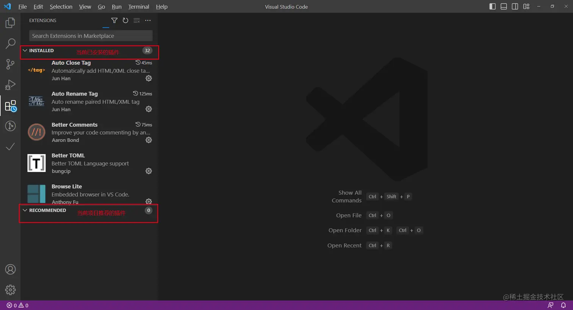Open the Explorer view in activity bar

pyautogui.click(x=10, y=23)
